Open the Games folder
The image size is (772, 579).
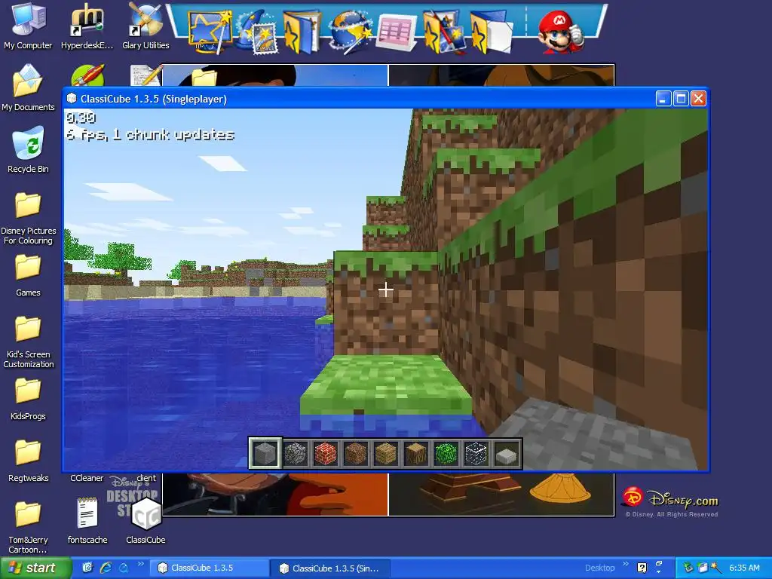coord(28,276)
